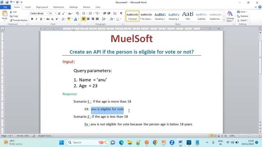Activate the Format Painter tool
Image resolution: width=262 pixels, height=147 pixels.
(x=18, y=20)
